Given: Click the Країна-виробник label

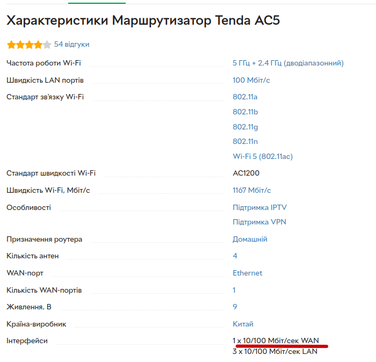Looking at the screenshot, I should pyautogui.click(x=37, y=324).
